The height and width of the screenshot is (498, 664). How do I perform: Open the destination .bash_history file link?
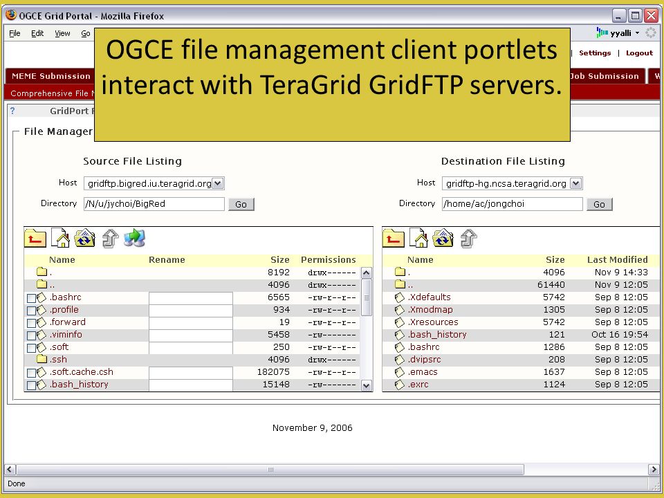click(x=437, y=335)
